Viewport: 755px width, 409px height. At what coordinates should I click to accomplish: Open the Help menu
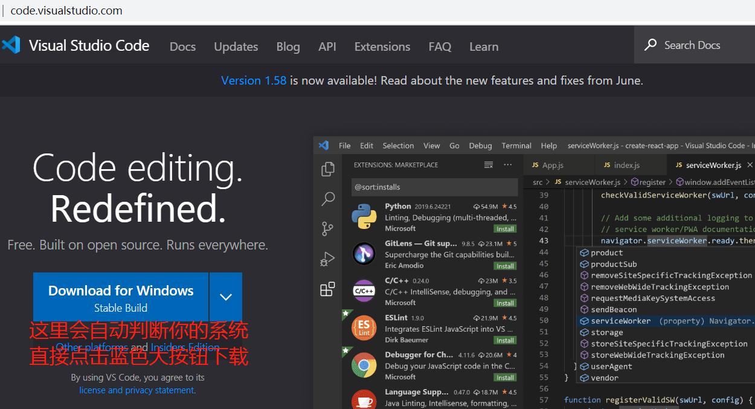[x=549, y=146]
